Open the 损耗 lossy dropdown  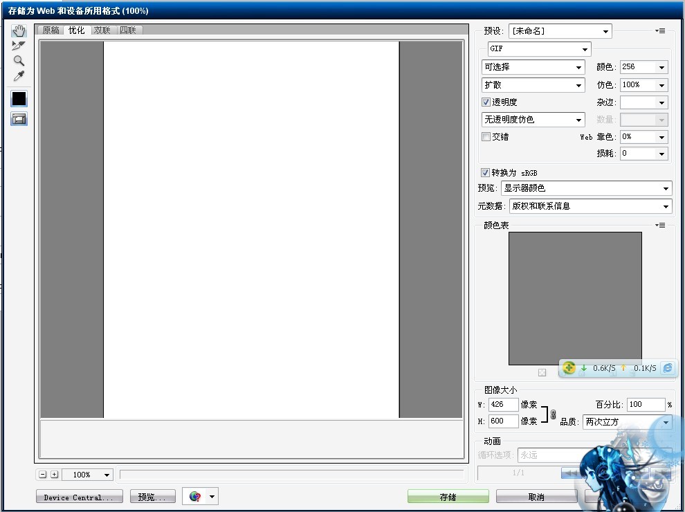644,154
